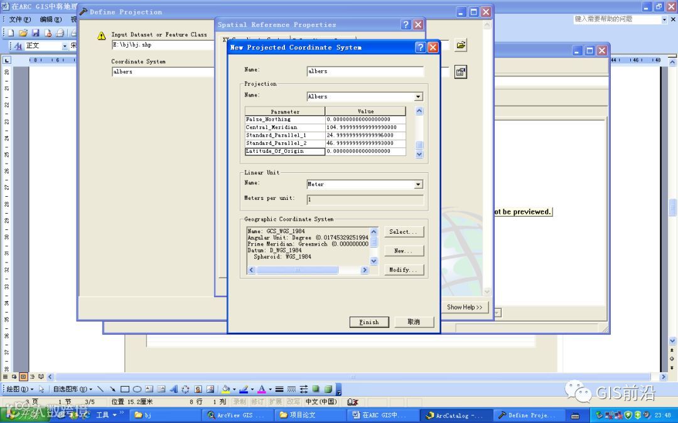
Task: Switch to Reading Layout view icon
Action: click(41, 377)
